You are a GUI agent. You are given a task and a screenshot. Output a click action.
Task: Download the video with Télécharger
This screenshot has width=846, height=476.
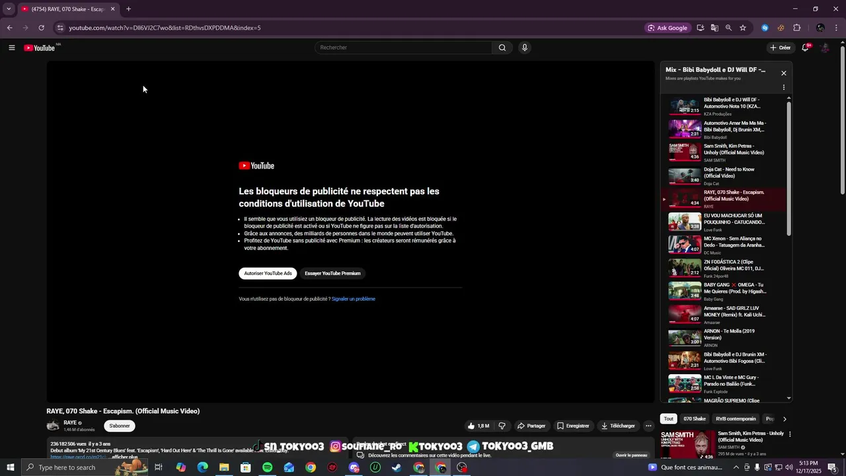[618, 426]
